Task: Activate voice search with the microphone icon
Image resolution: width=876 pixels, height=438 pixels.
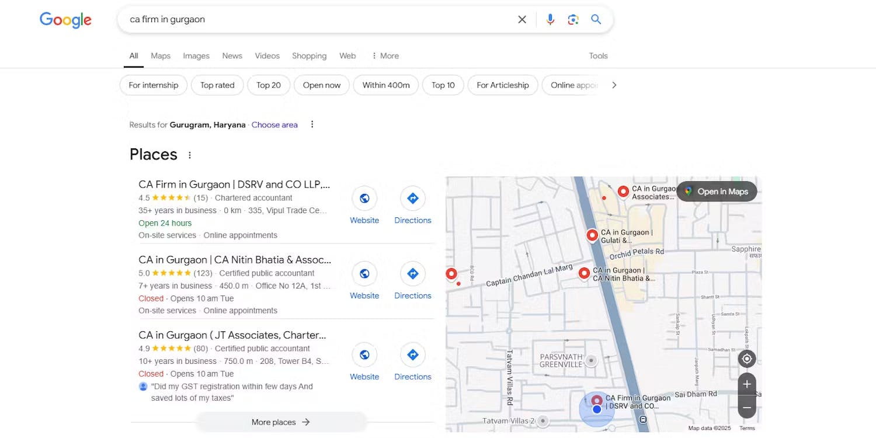Action: tap(550, 19)
